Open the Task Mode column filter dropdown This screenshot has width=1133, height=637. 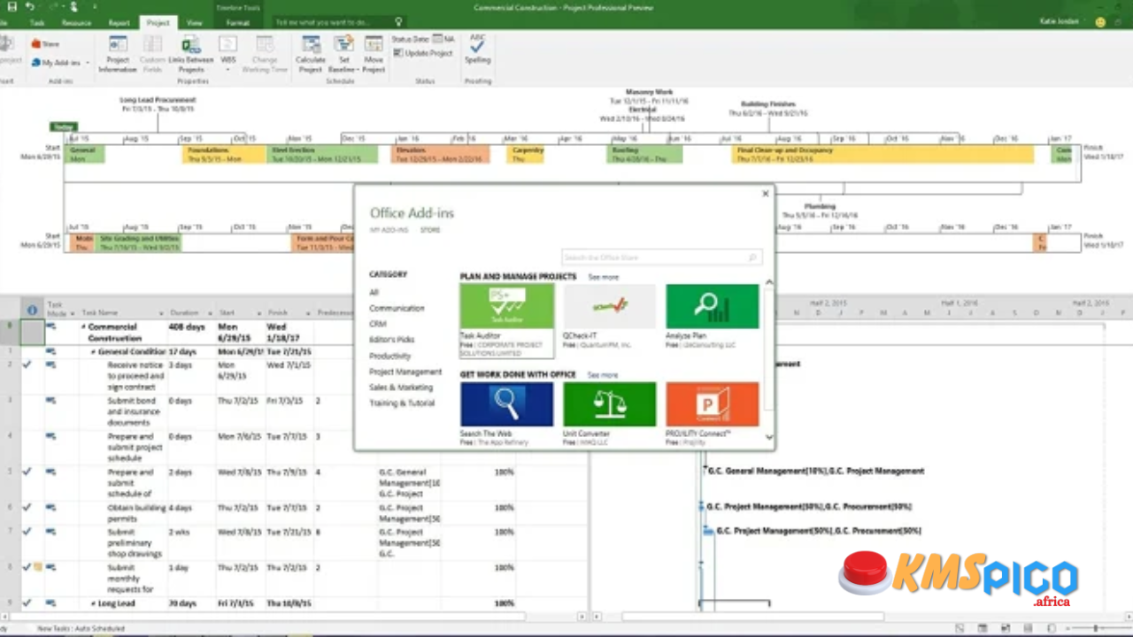pos(73,313)
